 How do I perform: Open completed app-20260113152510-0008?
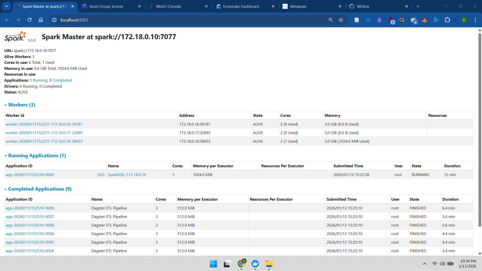click(x=30, y=225)
